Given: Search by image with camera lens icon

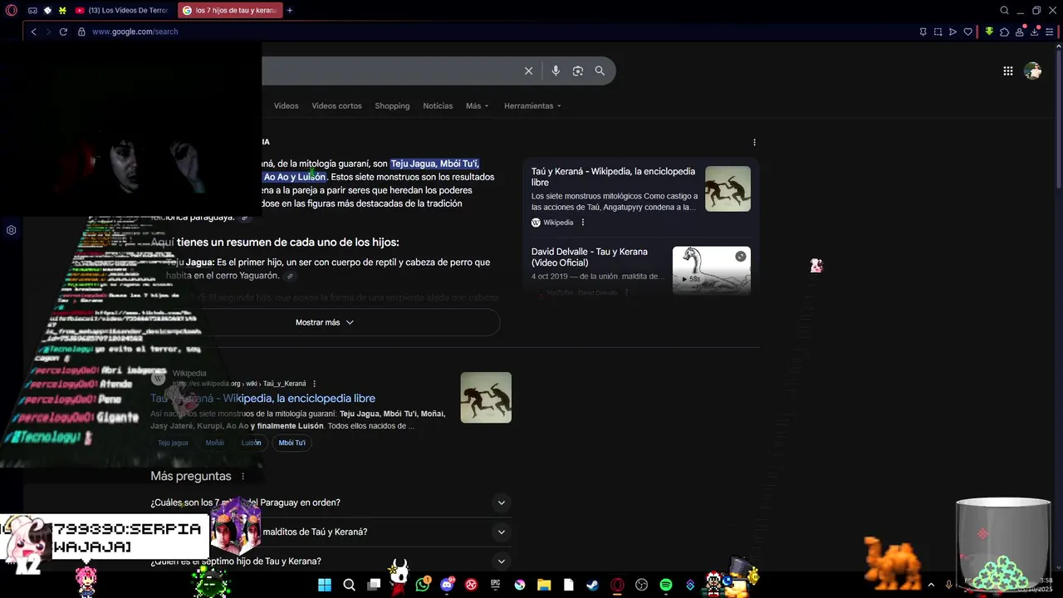Looking at the screenshot, I should click(x=578, y=71).
